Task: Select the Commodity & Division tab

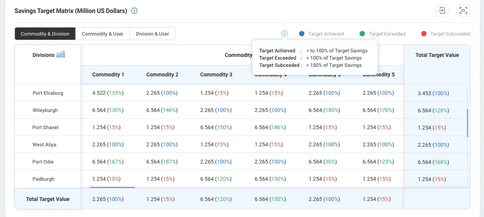Action: coord(45,34)
